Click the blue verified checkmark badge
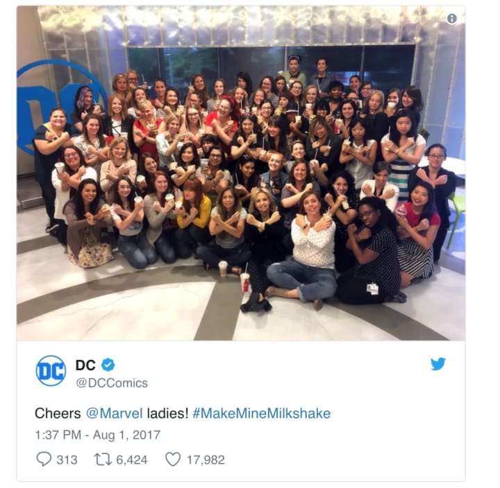This screenshot has height=488, width=500. 108,365
